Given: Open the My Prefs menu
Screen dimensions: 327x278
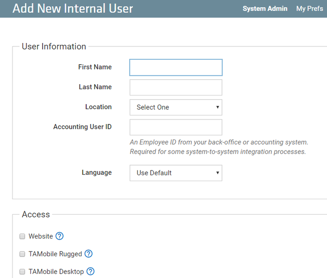Looking at the screenshot, I should 309,8.
